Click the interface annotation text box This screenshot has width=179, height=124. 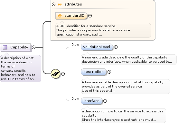123,116
